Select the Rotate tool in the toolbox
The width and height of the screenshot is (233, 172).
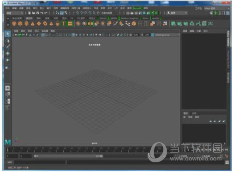pyautogui.click(x=8, y=60)
